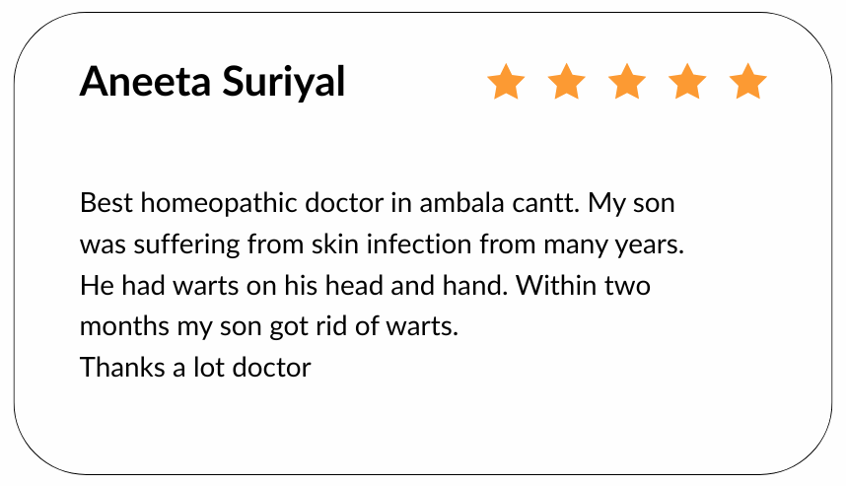
Task: Click the first orange rating star
Action: point(506,83)
